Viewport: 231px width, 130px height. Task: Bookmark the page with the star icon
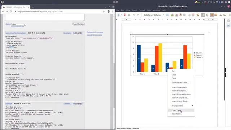[104, 11]
